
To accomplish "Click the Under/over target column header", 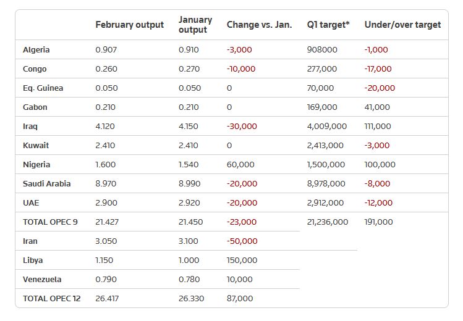I will coord(402,25).
